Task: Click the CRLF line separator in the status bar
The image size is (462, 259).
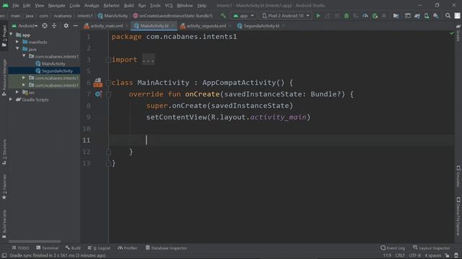Action: coord(400,255)
